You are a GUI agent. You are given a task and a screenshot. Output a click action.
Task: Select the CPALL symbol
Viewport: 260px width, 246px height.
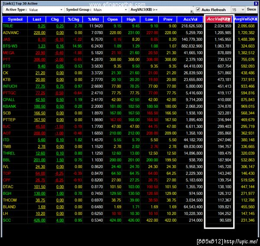tap(9, 100)
